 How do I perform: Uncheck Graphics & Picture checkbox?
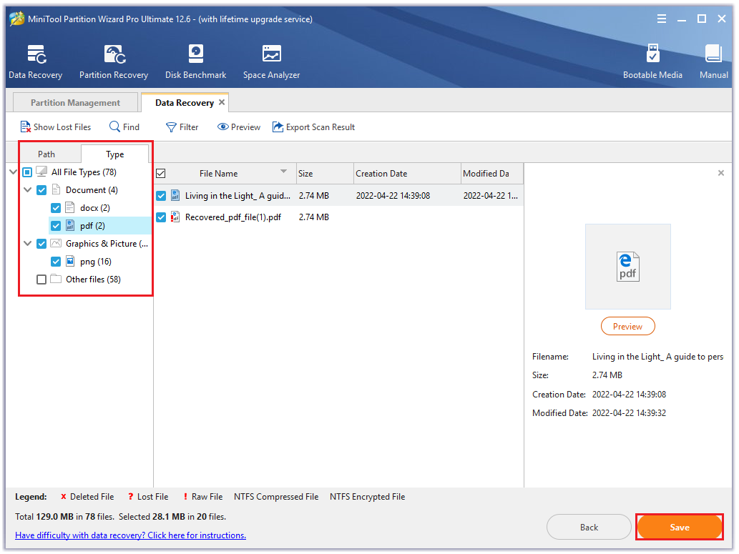pyautogui.click(x=41, y=244)
